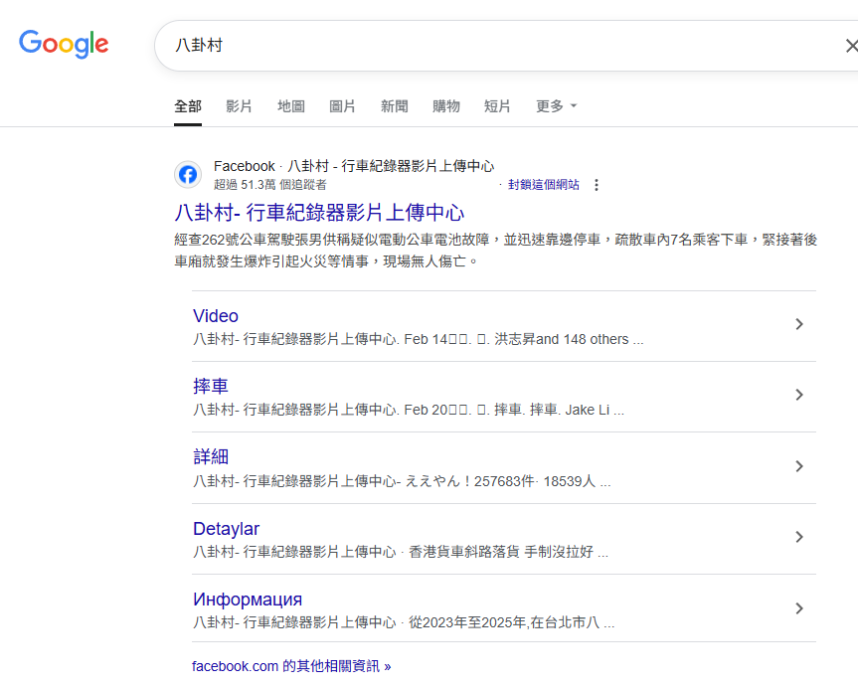This screenshot has width=858, height=688.
Task: Switch to the 影片 tab
Action: [240, 106]
